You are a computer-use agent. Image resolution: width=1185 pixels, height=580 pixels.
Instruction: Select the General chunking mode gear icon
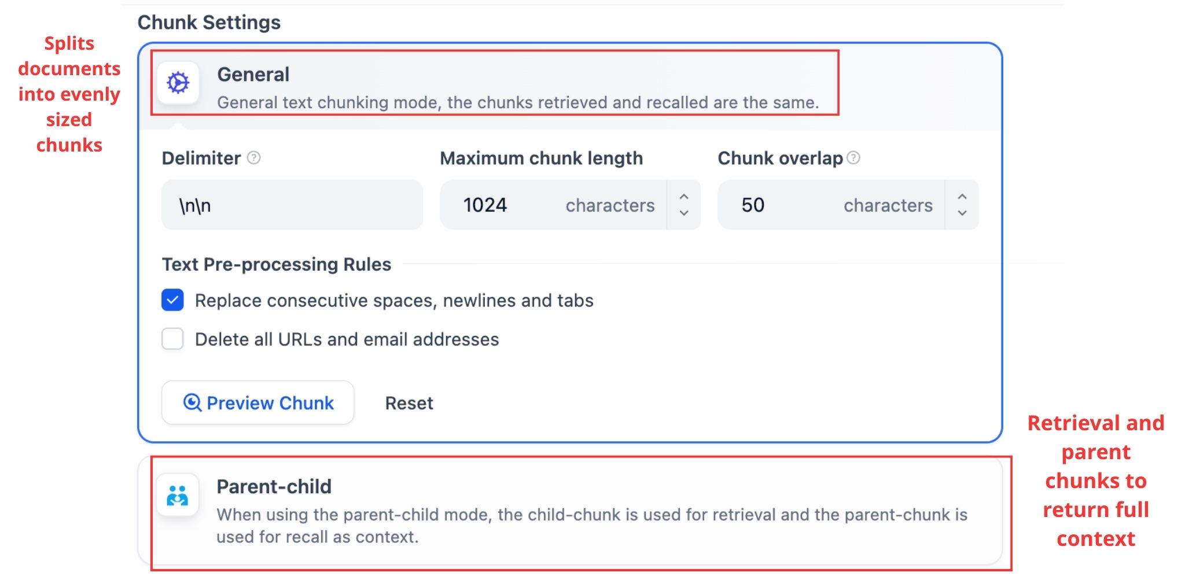178,83
